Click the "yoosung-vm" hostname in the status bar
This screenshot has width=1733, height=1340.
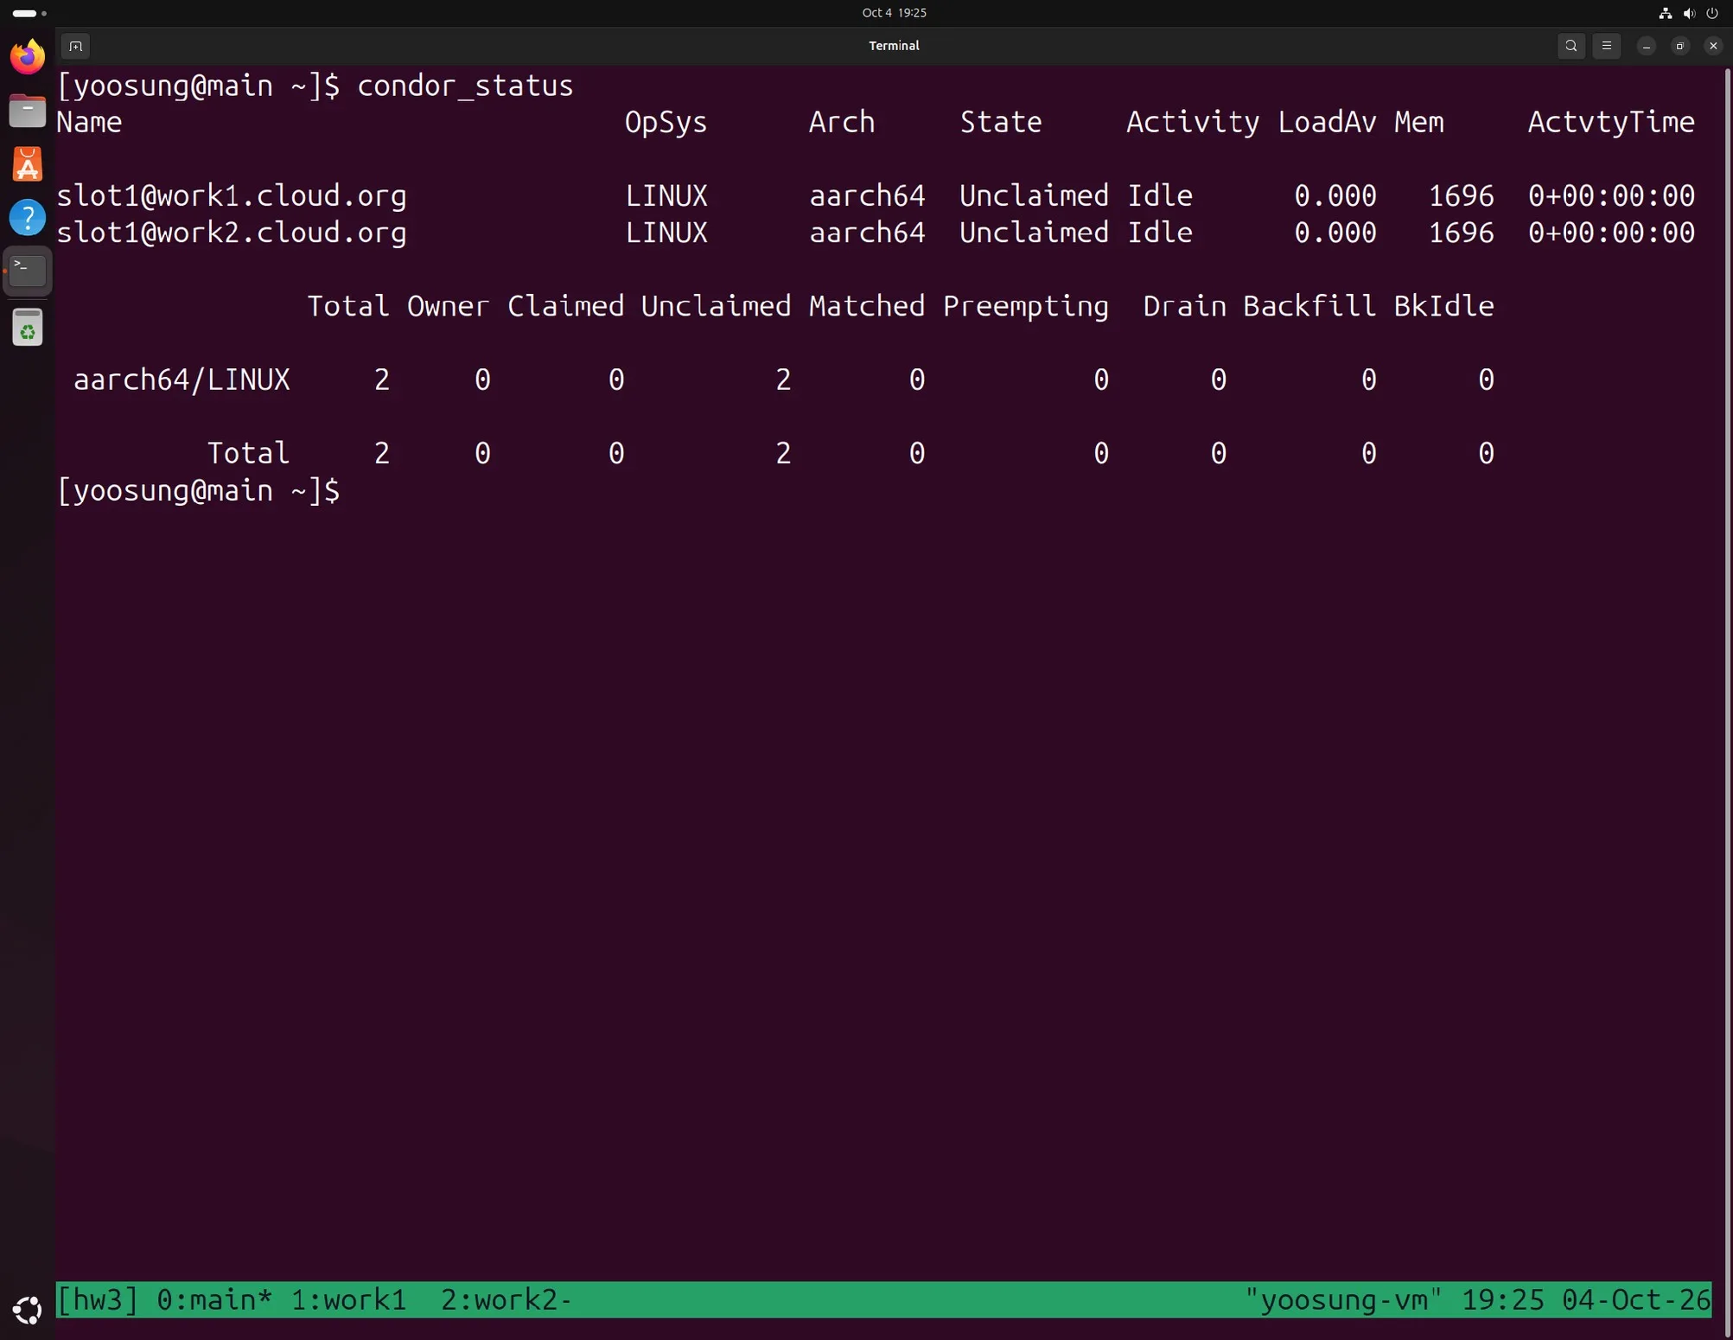1343,1300
